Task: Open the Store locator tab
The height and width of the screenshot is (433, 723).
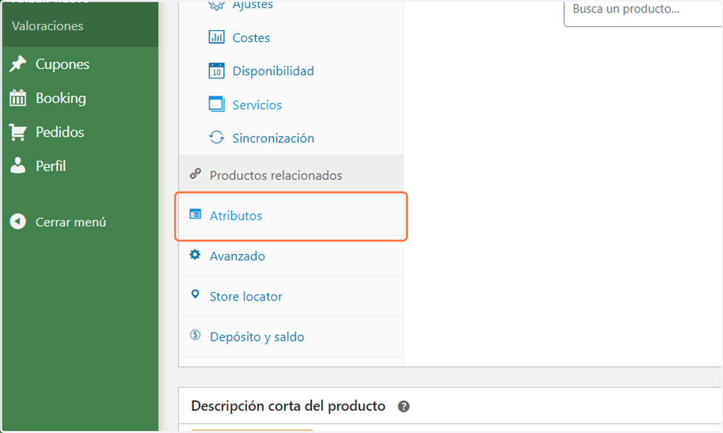Action: 246,296
